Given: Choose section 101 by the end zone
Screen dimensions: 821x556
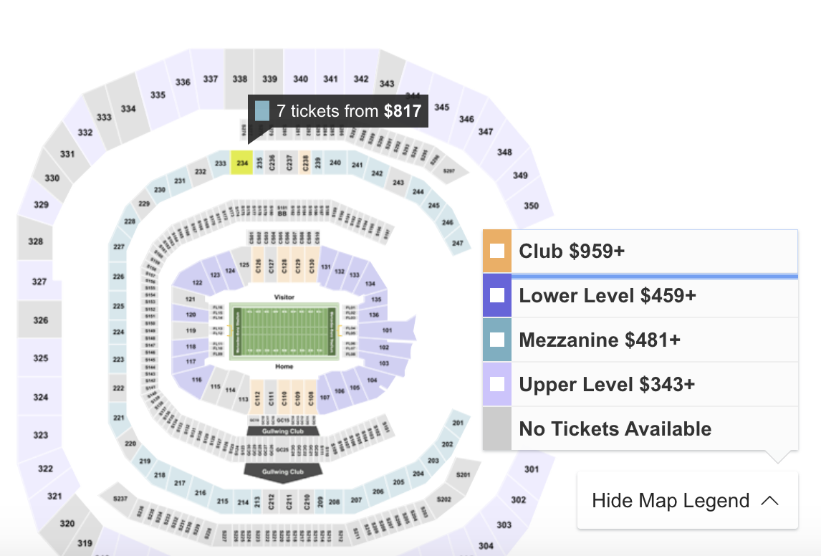Looking at the screenshot, I should [x=388, y=331].
